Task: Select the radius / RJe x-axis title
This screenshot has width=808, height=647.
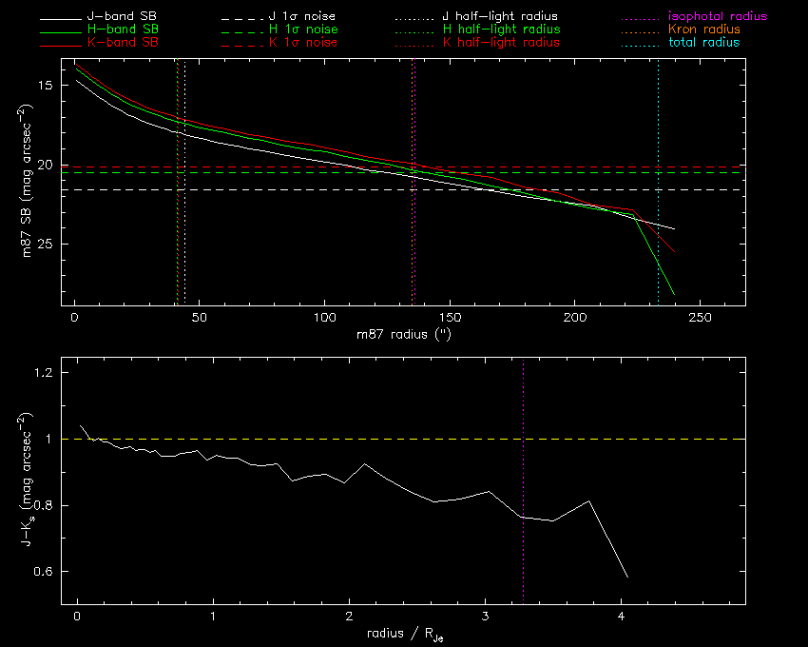Action: click(x=403, y=635)
